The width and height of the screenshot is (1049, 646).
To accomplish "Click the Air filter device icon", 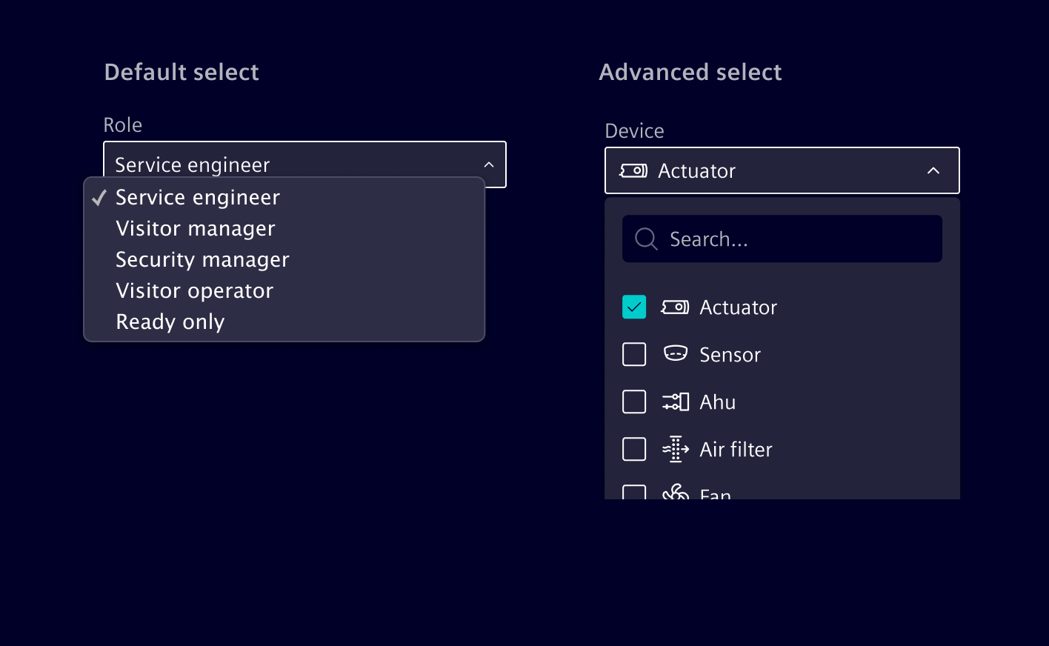I will [x=675, y=449].
